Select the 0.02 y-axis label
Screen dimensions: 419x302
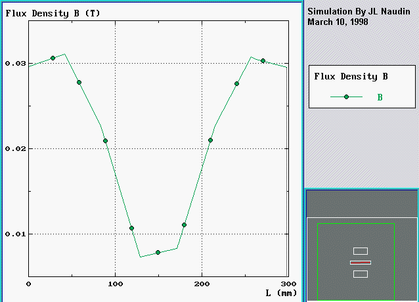pos(16,149)
